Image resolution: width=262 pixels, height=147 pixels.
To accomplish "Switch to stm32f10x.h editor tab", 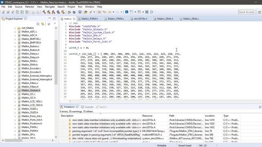I will [139, 19].
